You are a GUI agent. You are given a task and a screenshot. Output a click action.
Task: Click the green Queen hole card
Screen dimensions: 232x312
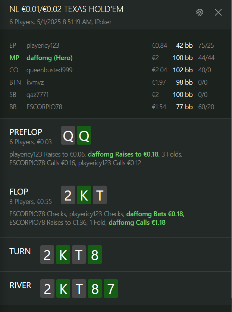tap(84, 136)
